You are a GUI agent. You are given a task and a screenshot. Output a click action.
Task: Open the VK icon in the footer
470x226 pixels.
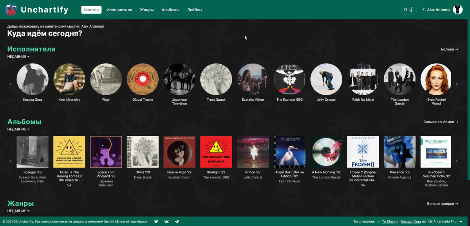(166, 222)
